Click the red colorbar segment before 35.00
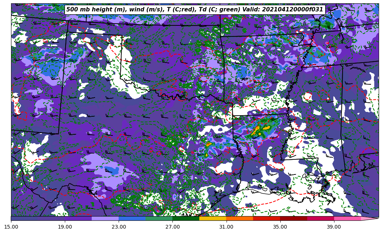Viewport: 382px width, 233px height. (266, 218)
